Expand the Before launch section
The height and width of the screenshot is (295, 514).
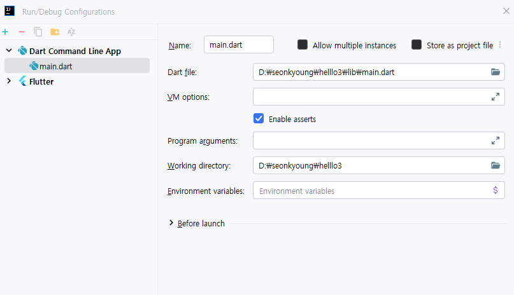[171, 223]
